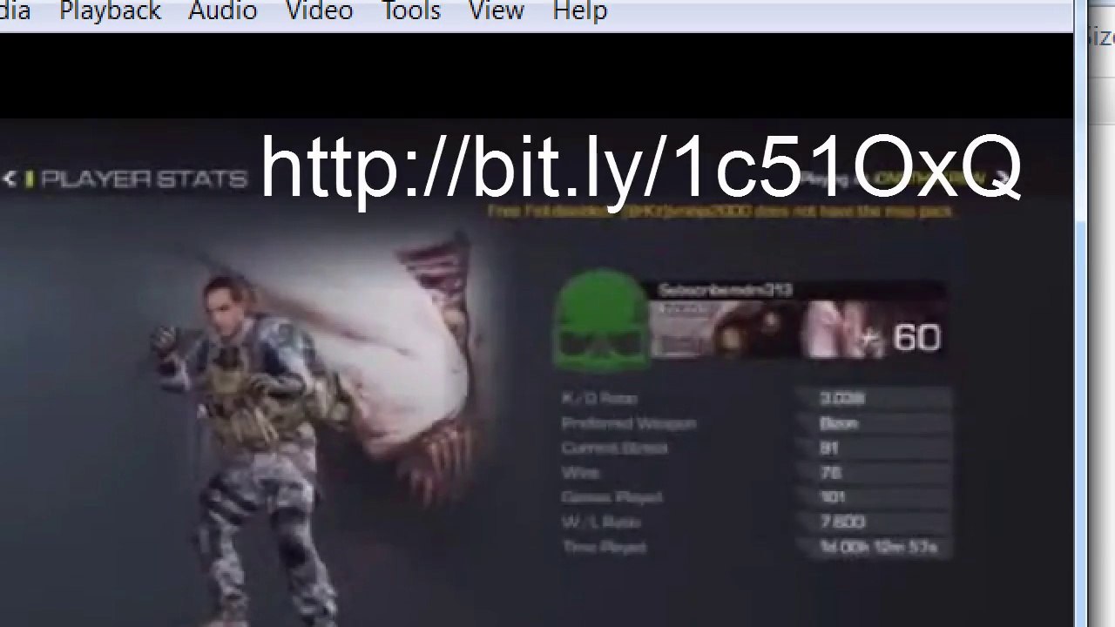The image size is (1115, 627).
Task: Click the green skull emblem in video
Action: [x=601, y=320]
